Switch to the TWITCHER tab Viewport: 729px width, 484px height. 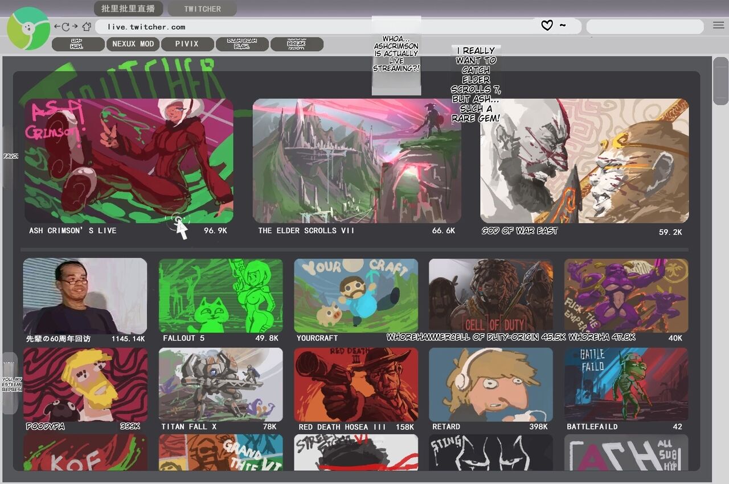pyautogui.click(x=202, y=9)
